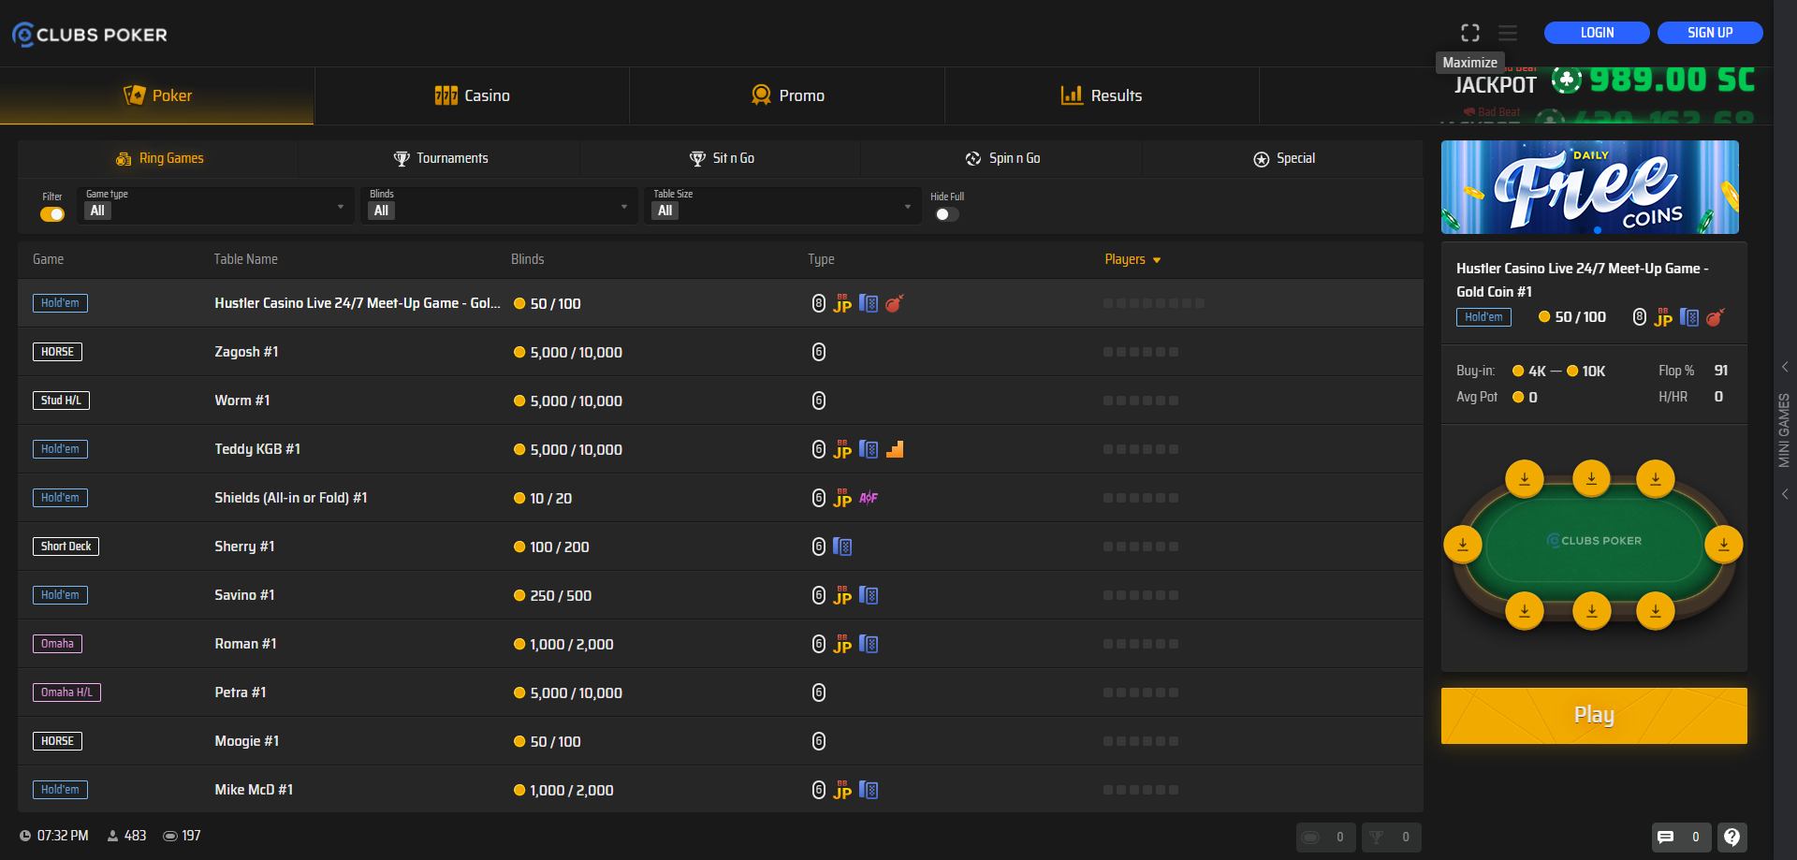The height and width of the screenshot is (860, 1797).
Task: Click the 6-seat icon in Zagosh row
Action: point(818,352)
